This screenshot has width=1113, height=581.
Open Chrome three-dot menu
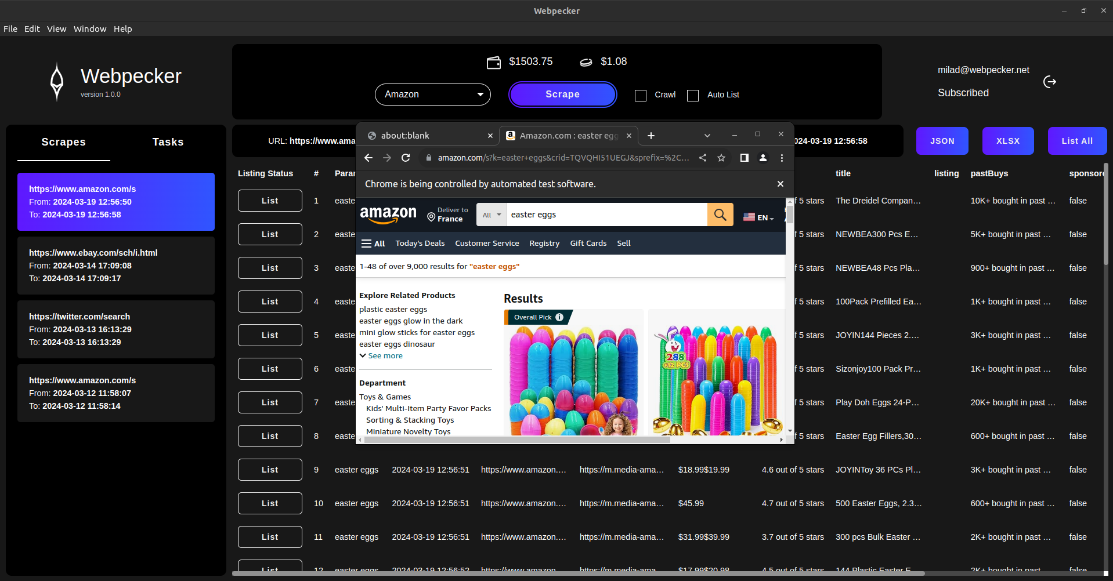click(782, 158)
